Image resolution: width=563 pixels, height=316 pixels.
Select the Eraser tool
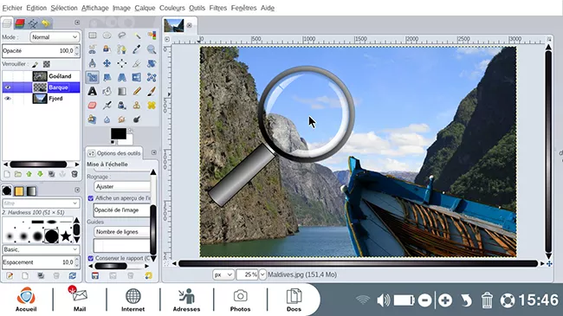click(x=93, y=106)
